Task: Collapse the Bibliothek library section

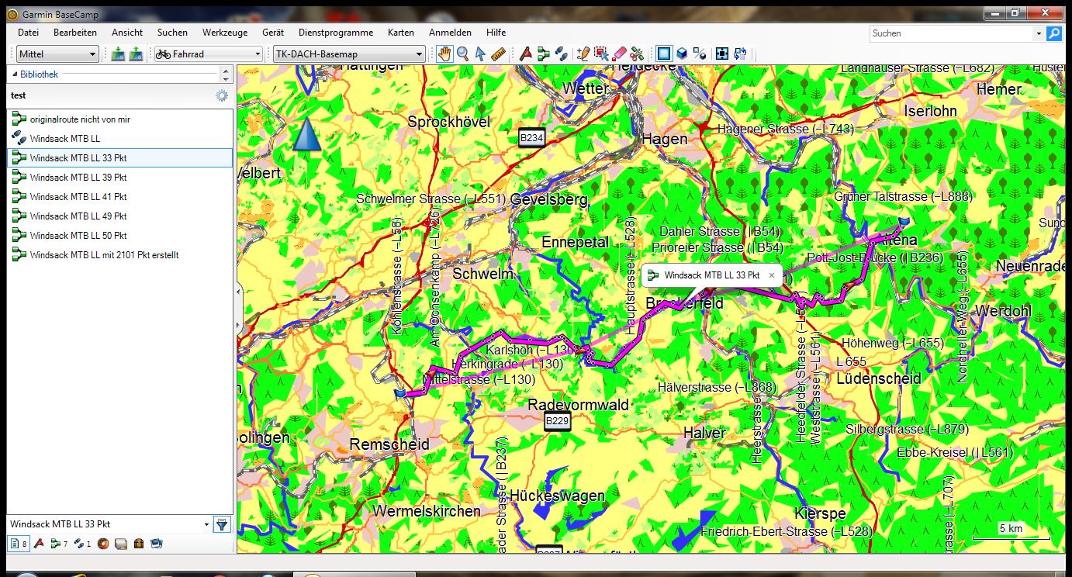Action: (x=14, y=74)
